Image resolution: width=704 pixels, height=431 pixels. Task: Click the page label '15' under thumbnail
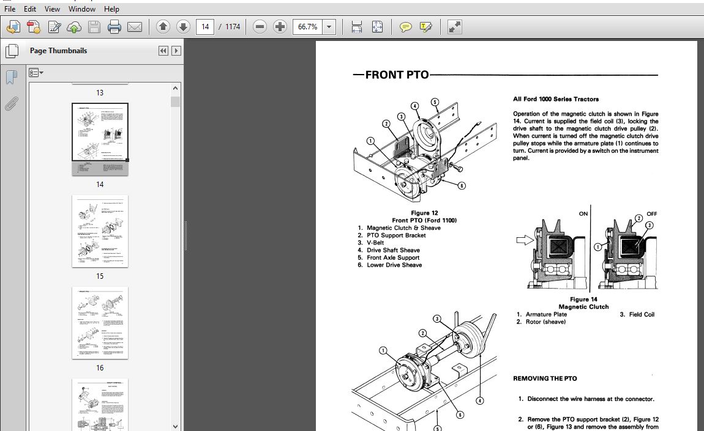coord(100,276)
